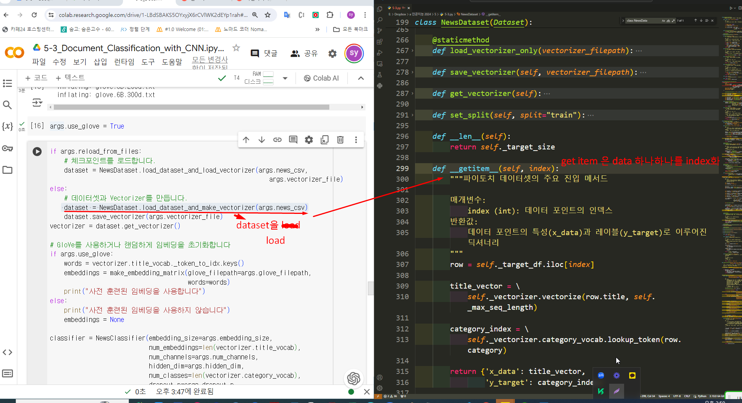Open Colab secrets key panel
Viewport: 742px width, 403px height.
(7, 148)
